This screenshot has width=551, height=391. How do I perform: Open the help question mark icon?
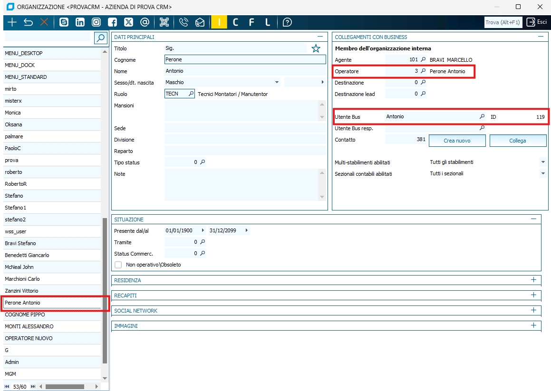287,22
